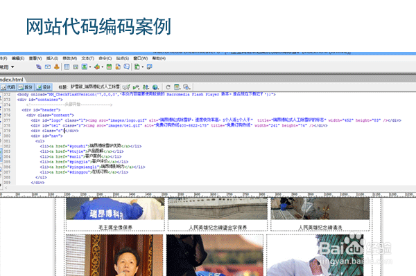This screenshot has height=276, width=416.
Task: Click the images/logo.gif code line
Action: pyautogui.click(x=216, y=120)
